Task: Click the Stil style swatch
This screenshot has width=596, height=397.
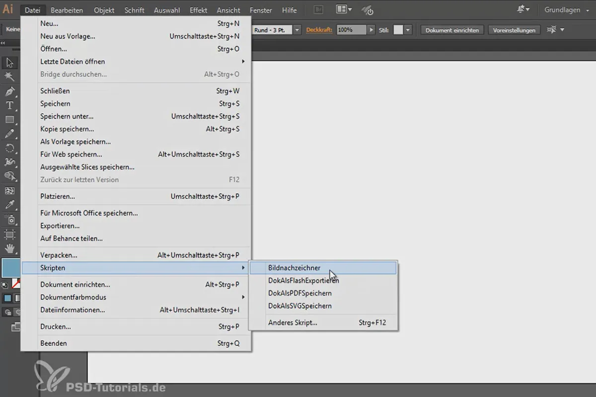Action: pos(398,30)
